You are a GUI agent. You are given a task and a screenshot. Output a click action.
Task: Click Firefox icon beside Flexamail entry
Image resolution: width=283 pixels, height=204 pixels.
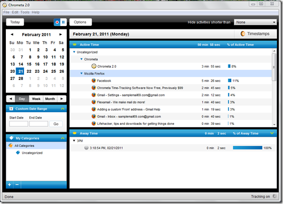click(94, 102)
